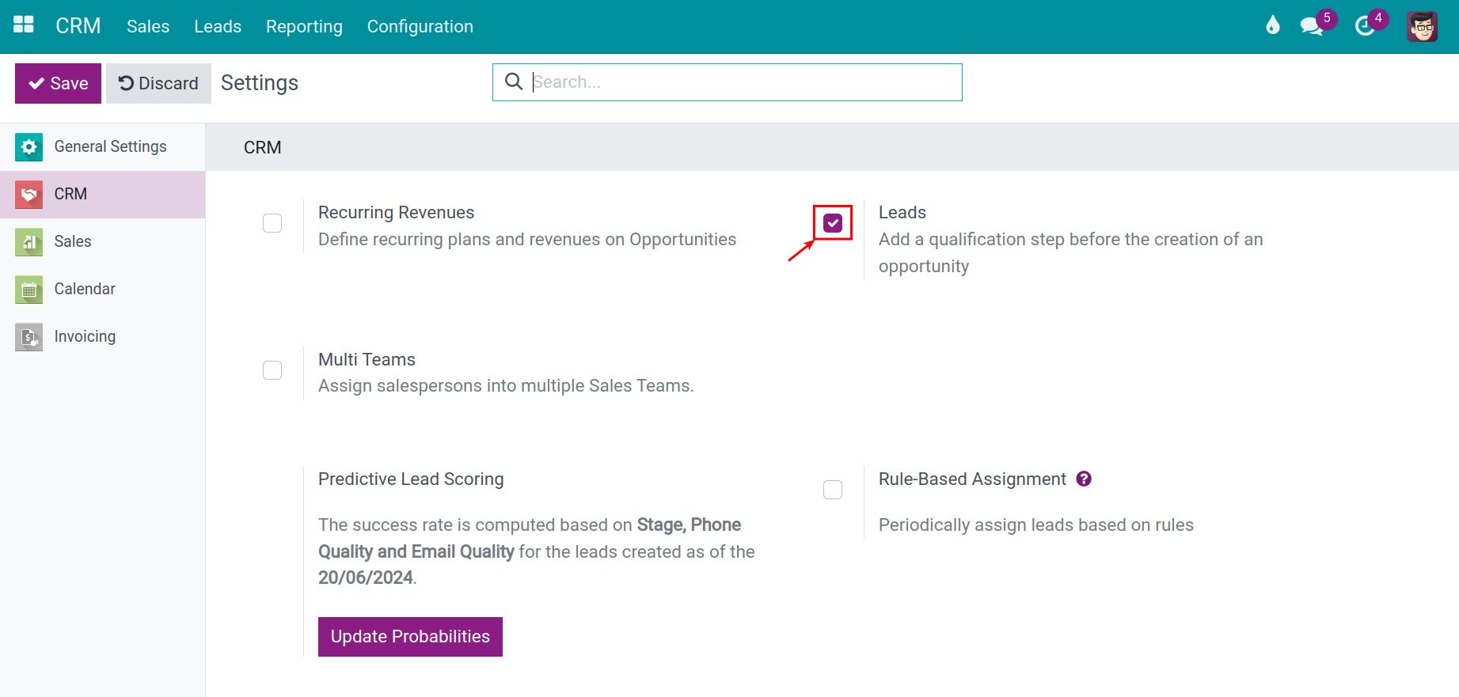Click the Sales chart icon in the sidebar
This screenshot has width=1459, height=697.
pyautogui.click(x=29, y=242)
